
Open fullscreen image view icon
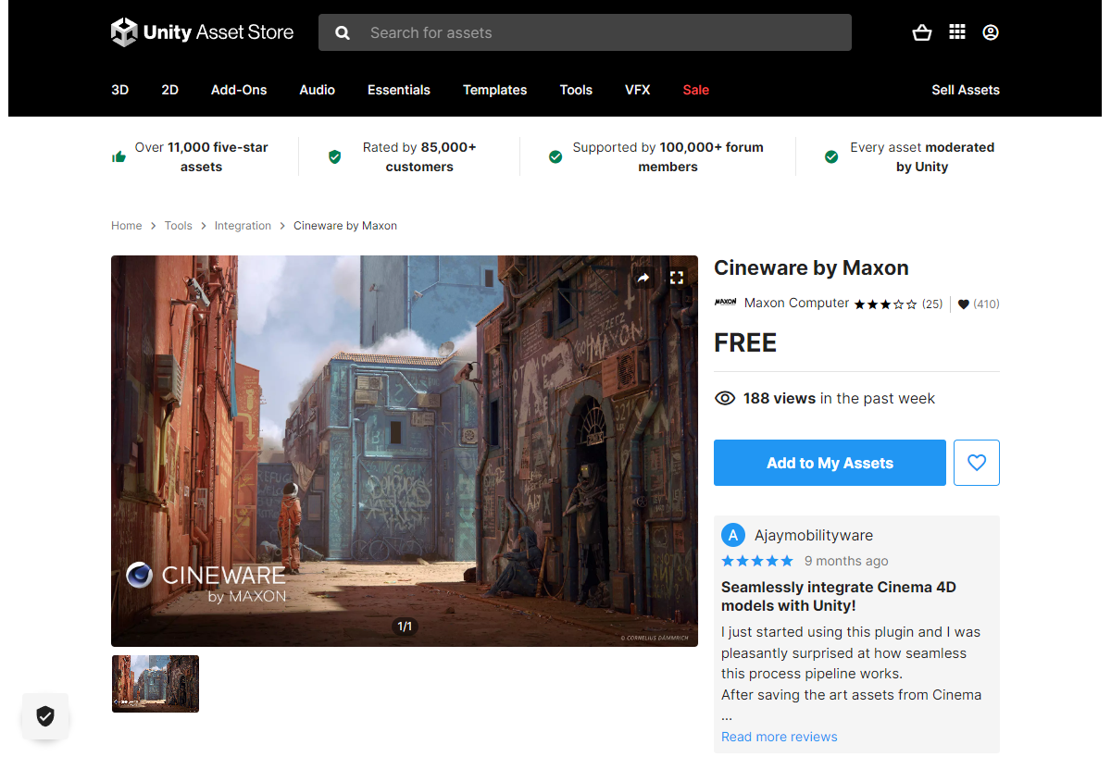click(677, 278)
